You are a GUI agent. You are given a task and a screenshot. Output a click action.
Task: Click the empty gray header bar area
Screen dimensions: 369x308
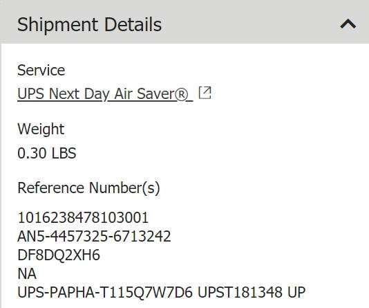[249, 24]
